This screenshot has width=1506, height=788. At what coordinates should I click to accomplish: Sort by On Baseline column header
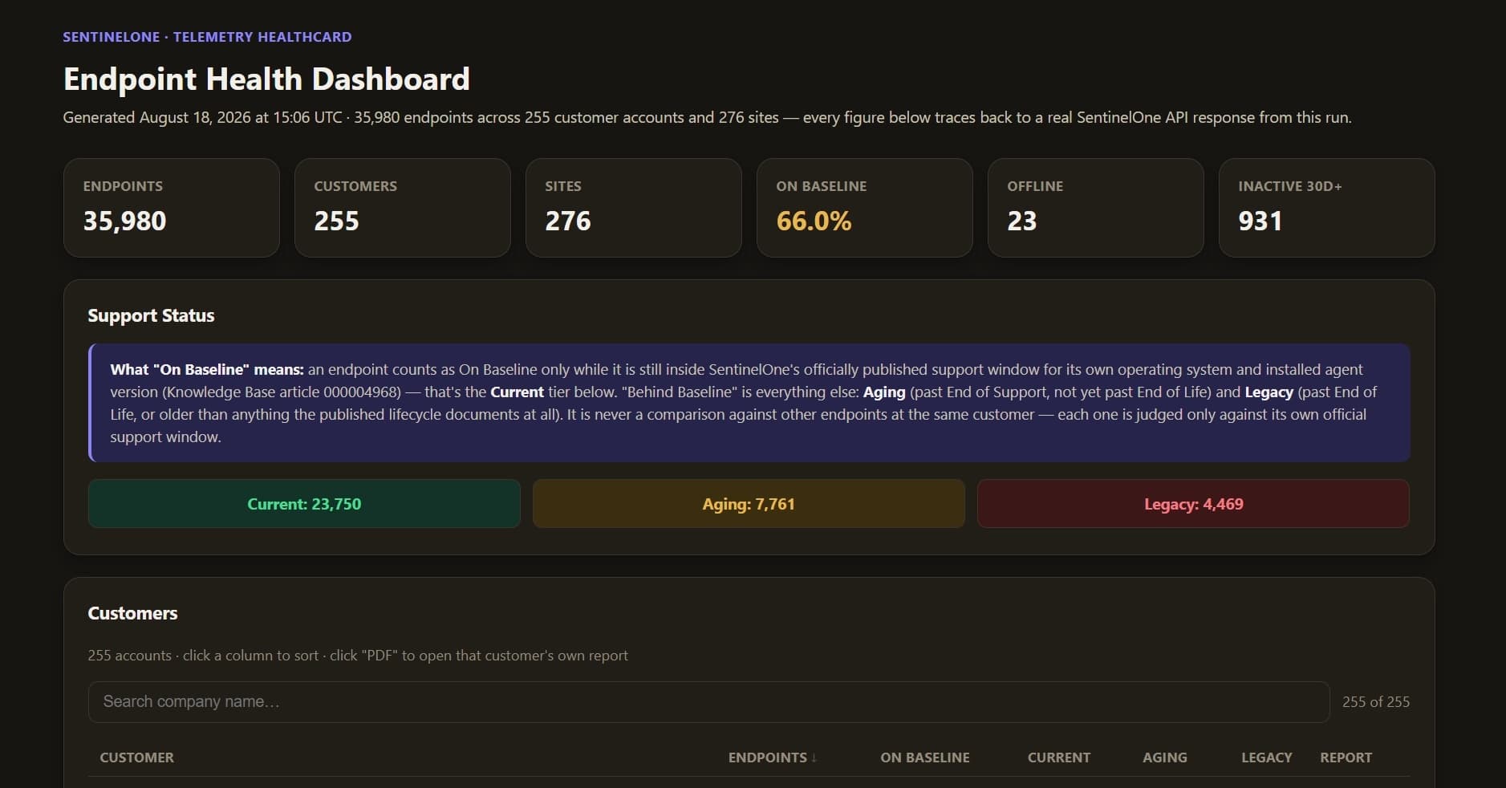click(924, 758)
